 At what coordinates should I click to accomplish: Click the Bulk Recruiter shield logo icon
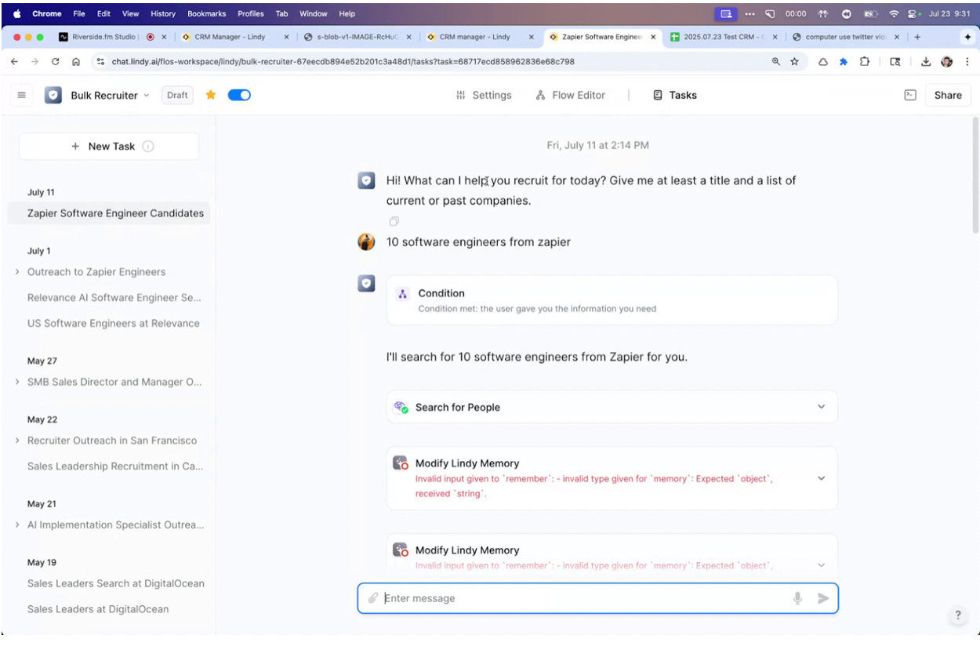coord(53,95)
